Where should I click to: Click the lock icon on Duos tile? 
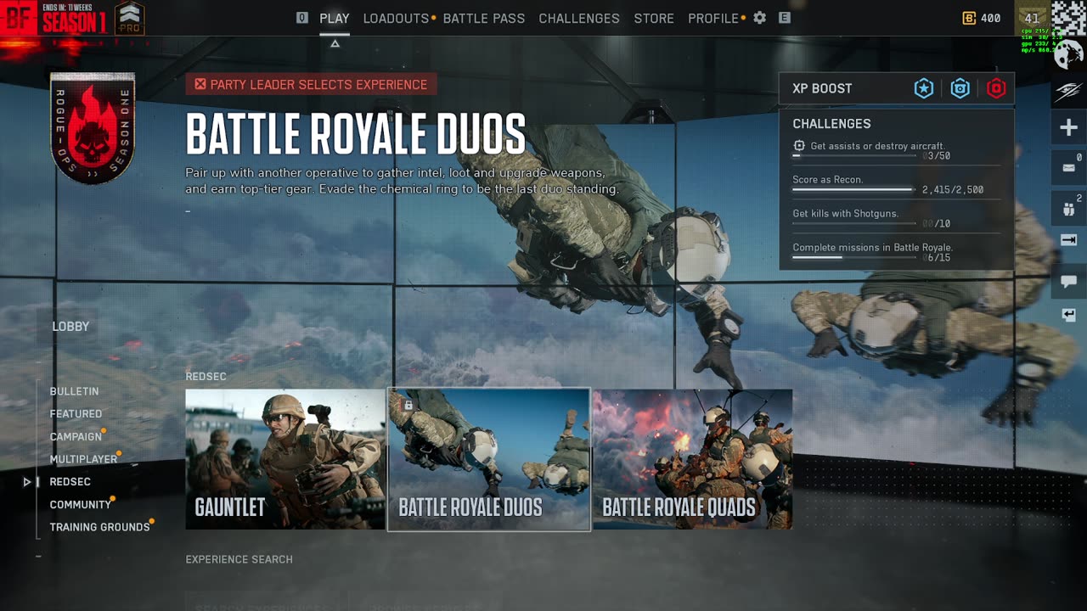pyautogui.click(x=408, y=406)
